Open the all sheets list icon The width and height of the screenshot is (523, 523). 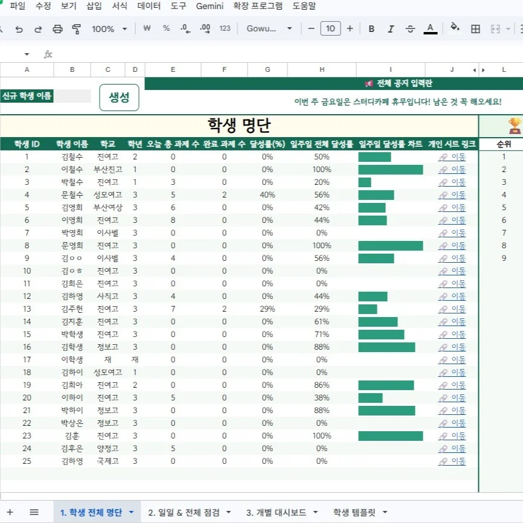(x=34, y=512)
